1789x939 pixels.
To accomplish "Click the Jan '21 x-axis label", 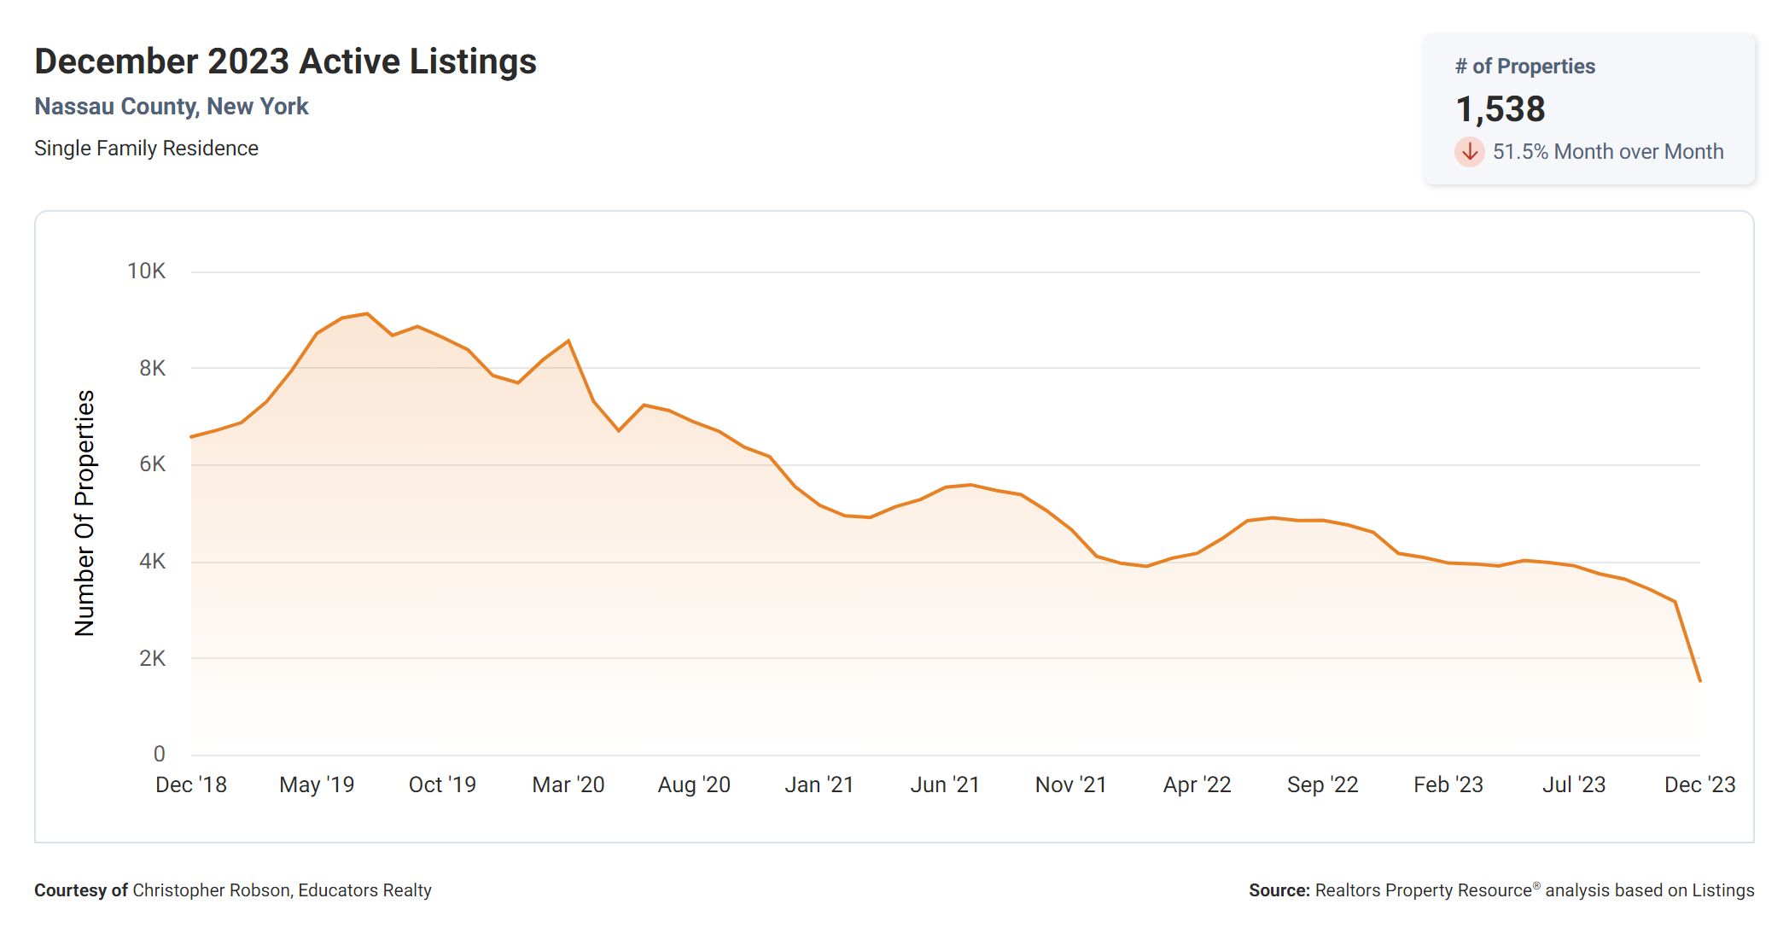I will (x=819, y=785).
